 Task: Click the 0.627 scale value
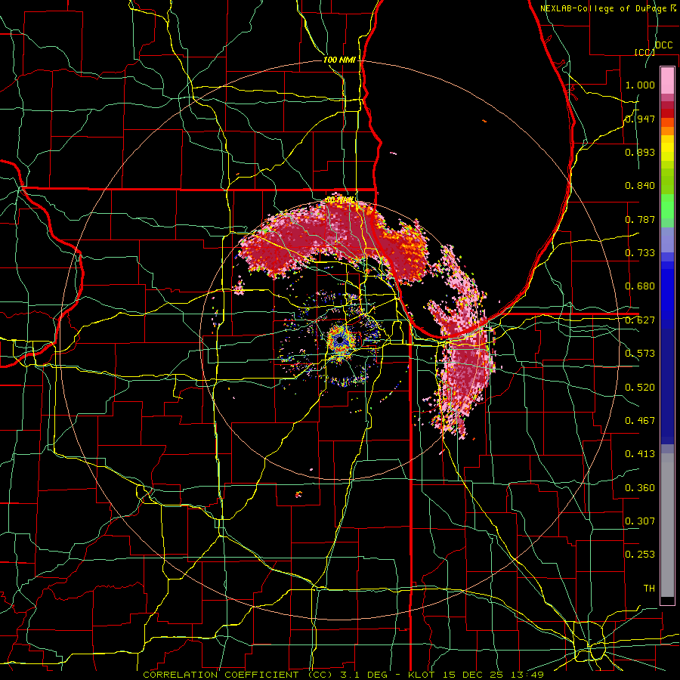point(640,320)
